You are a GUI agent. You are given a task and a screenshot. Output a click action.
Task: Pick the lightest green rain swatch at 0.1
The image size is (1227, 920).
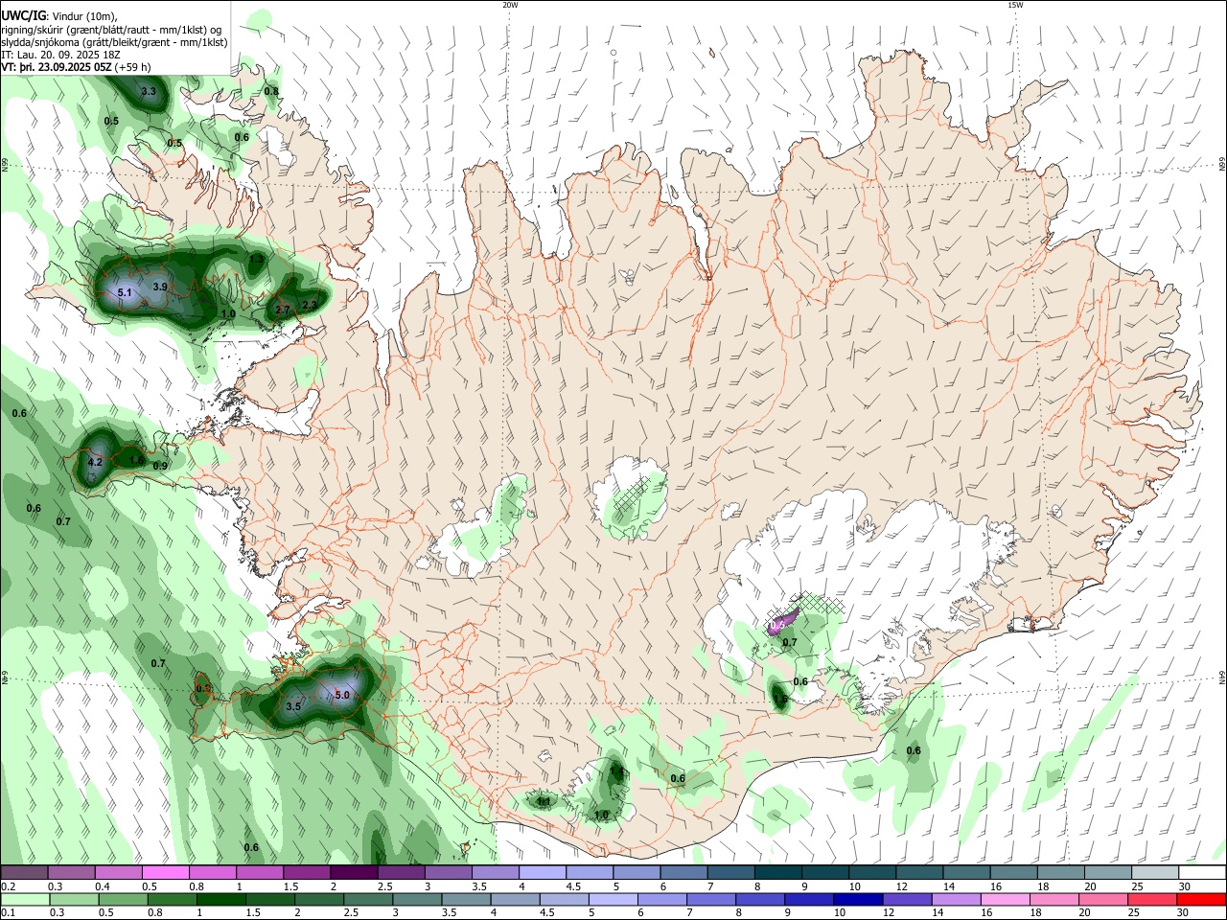coord(24,899)
